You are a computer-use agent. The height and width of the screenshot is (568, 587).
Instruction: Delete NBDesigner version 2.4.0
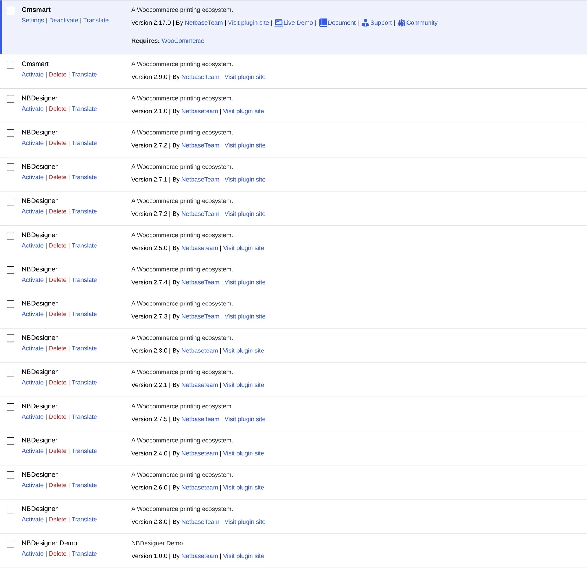pos(58,451)
